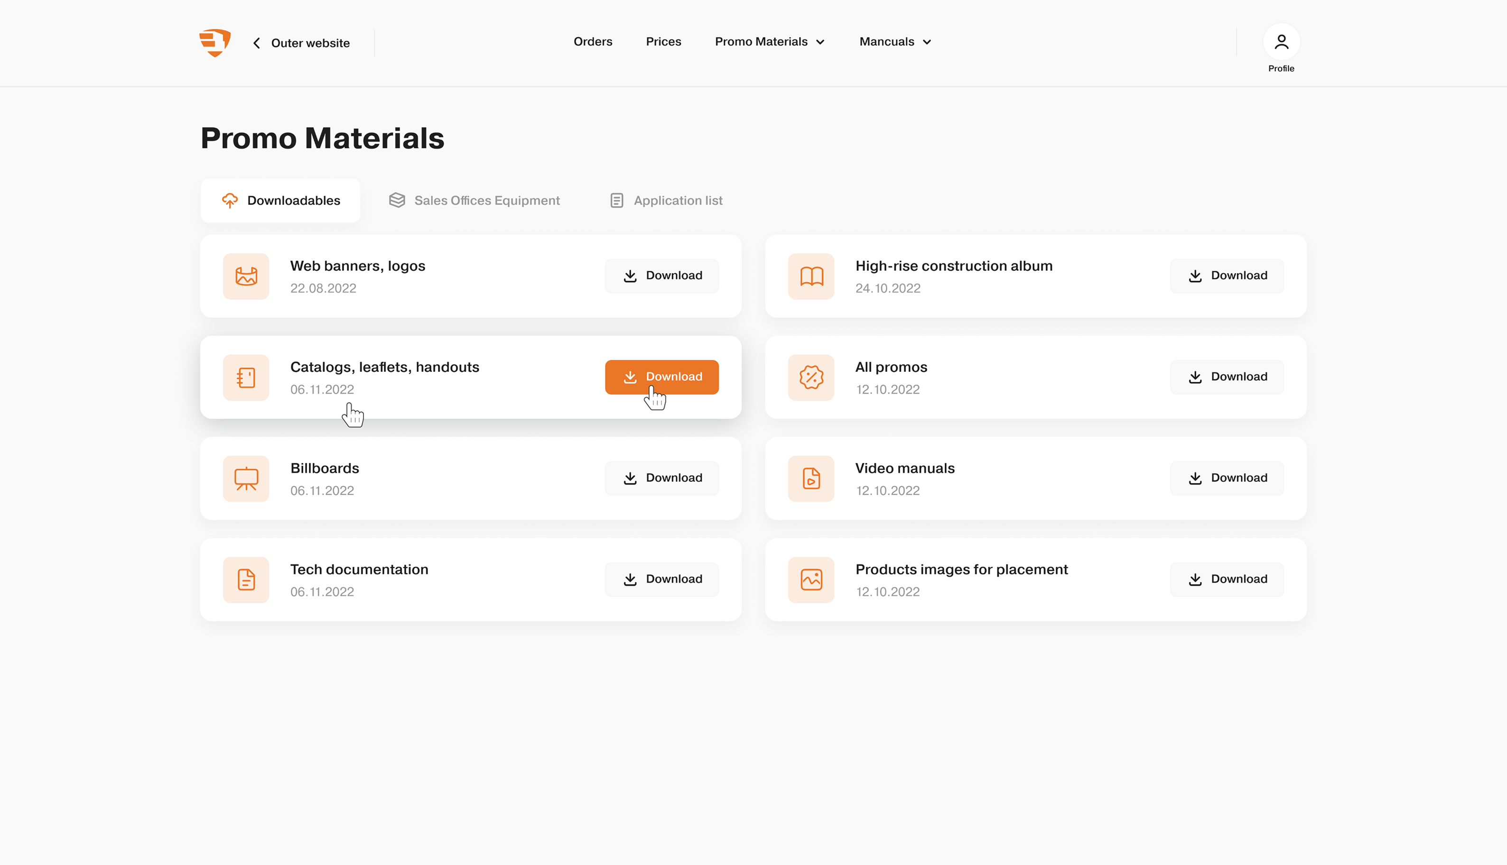
Task: Click the Video manuals play file icon
Action: [811, 478]
